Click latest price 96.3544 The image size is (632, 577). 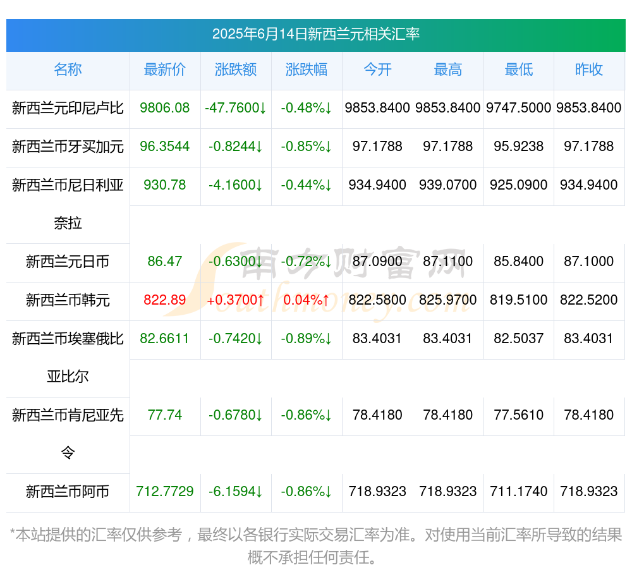165,146
